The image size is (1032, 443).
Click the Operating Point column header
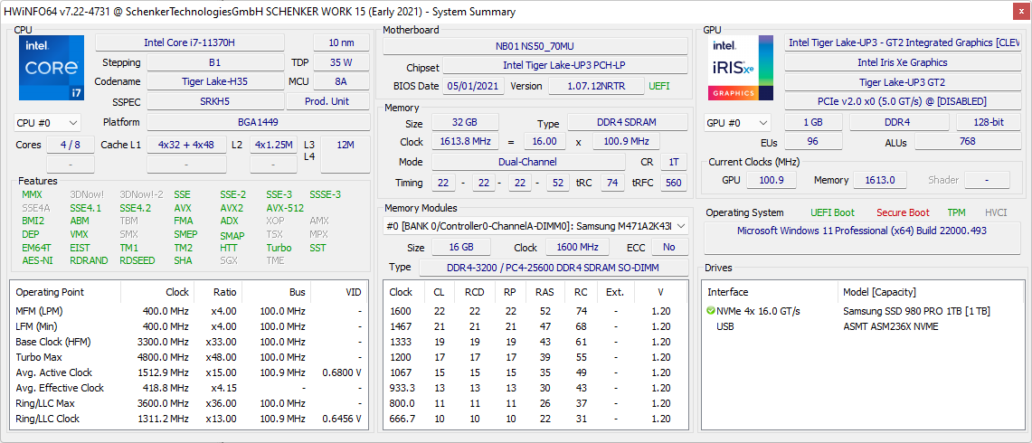tap(51, 292)
